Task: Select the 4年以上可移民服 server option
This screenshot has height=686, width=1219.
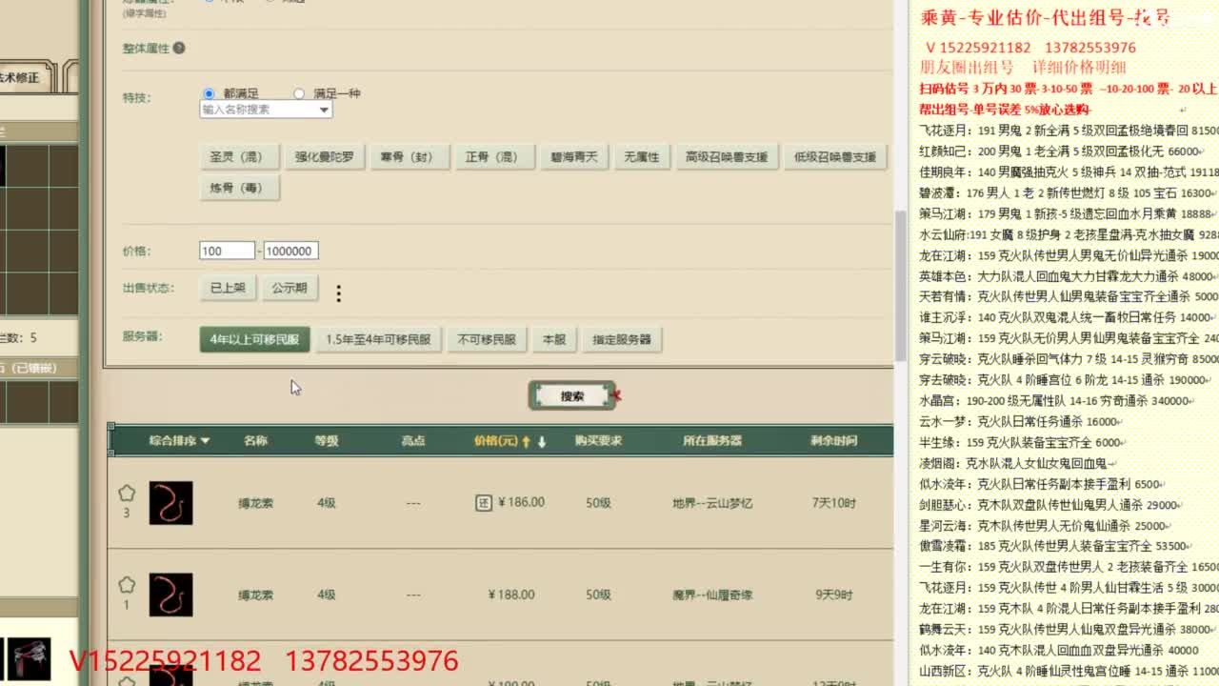Action: [254, 339]
